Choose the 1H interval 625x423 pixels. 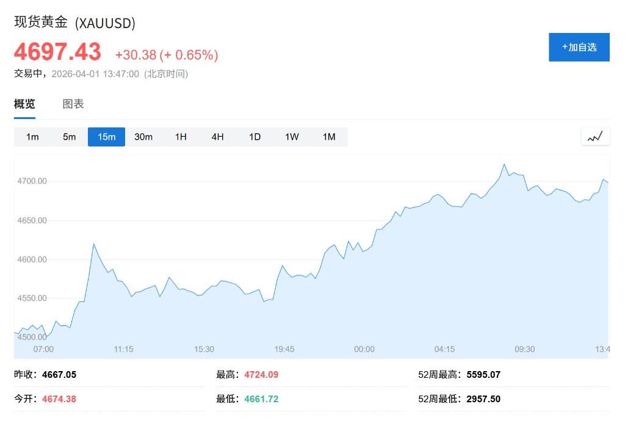tap(181, 137)
